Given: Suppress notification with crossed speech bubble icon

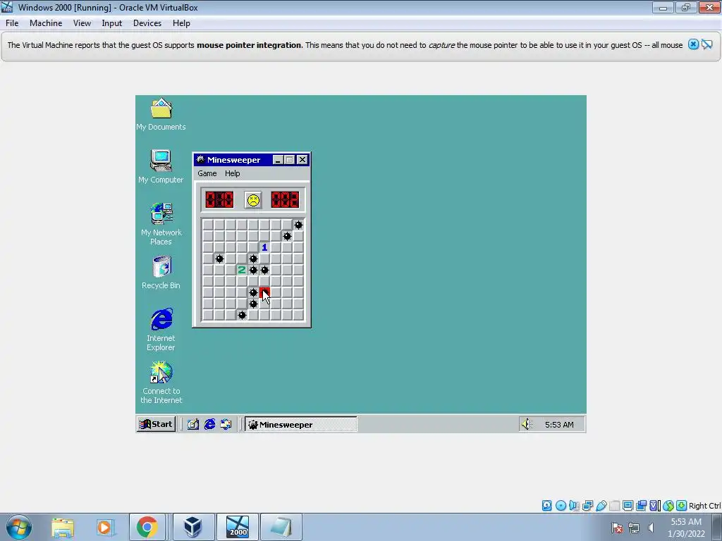Looking at the screenshot, I should point(707,44).
